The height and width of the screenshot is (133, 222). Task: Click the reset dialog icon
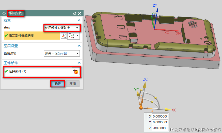point(74,13)
